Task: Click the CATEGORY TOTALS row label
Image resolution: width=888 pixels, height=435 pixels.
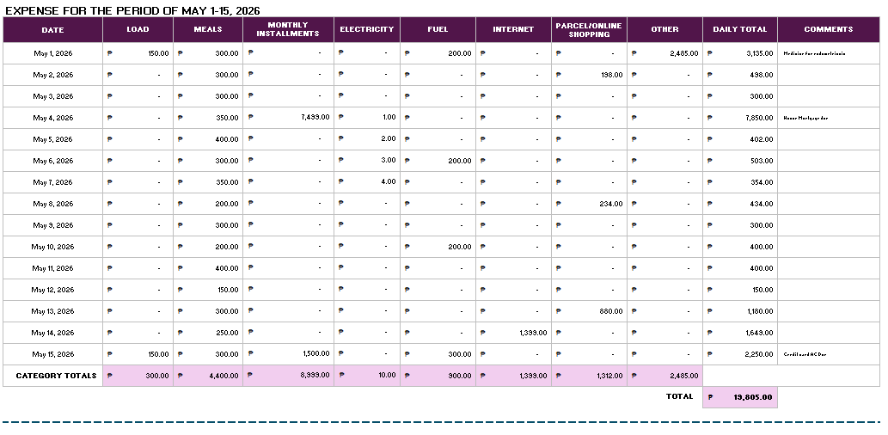Action: coord(52,376)
